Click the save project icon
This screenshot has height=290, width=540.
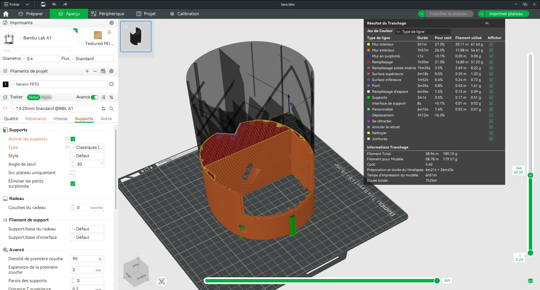click(43, 4)
